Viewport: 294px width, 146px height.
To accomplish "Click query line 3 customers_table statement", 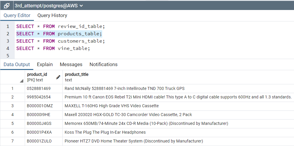I will [61, 41].
